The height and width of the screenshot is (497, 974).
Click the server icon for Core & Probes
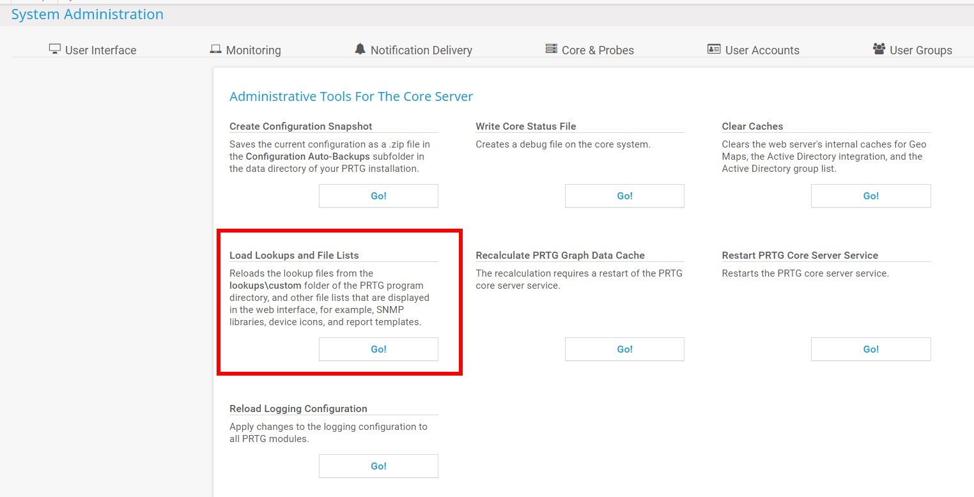click(551, 49)
